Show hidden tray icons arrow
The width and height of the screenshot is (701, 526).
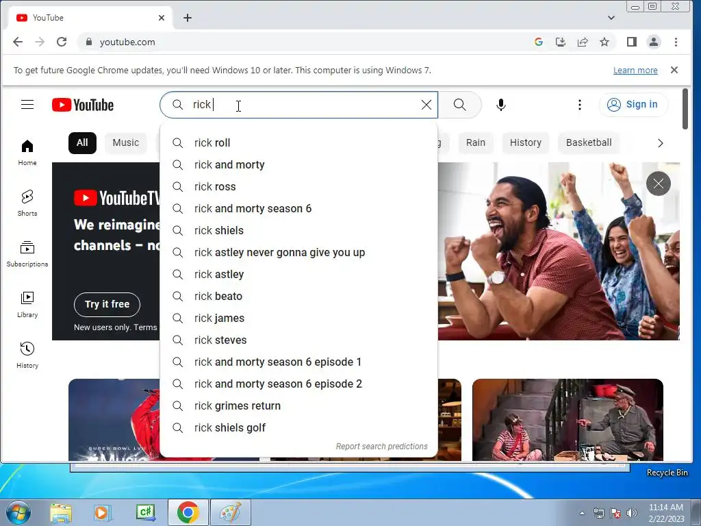pyautogui.click(x=582, y=513)
